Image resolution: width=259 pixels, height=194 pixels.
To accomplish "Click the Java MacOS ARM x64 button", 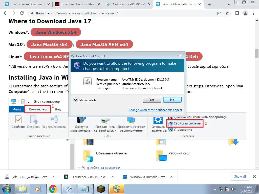I will point(104,44).
